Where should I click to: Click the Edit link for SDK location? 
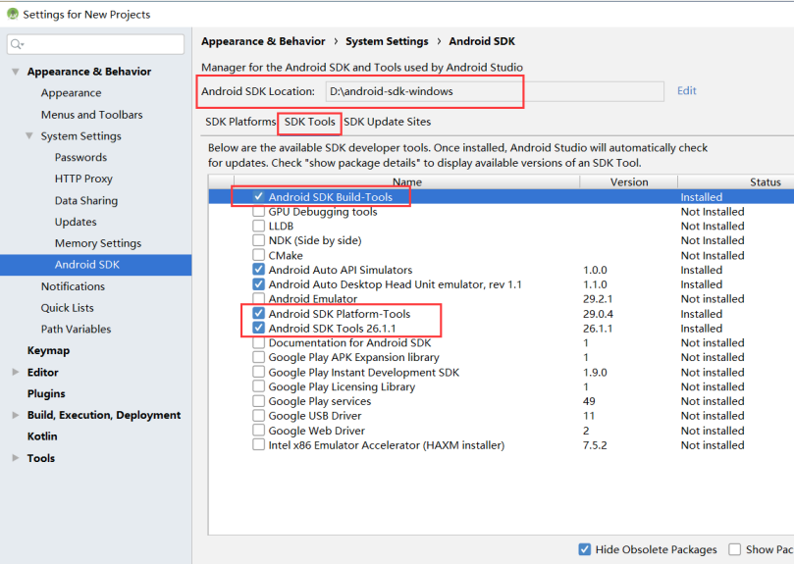coord(687,90)
